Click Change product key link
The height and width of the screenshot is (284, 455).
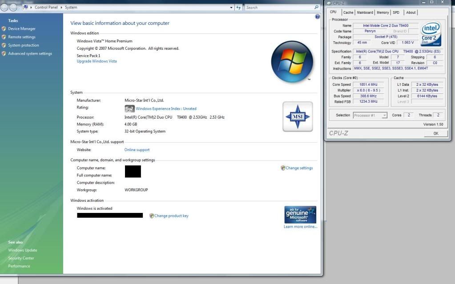(x=171, y=216)
